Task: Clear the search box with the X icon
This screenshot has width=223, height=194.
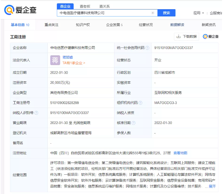Action: 153,13
